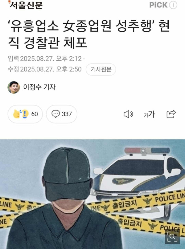Play article audio with the speaker icon

point(128,114)
